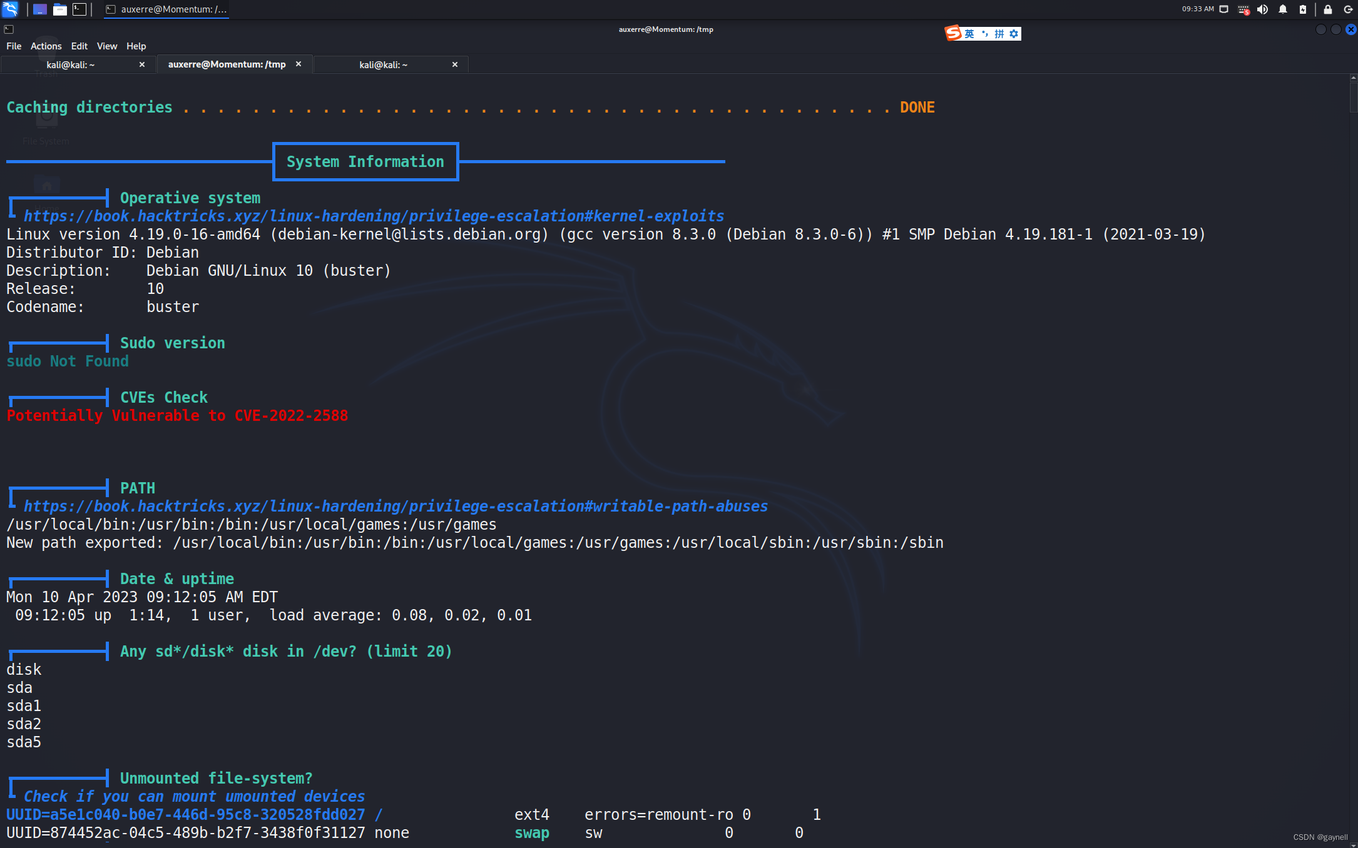Screen dimensions: 1358x848
Task: Click the 'Distributor ID: Debian' line
Action: point(103,253)
